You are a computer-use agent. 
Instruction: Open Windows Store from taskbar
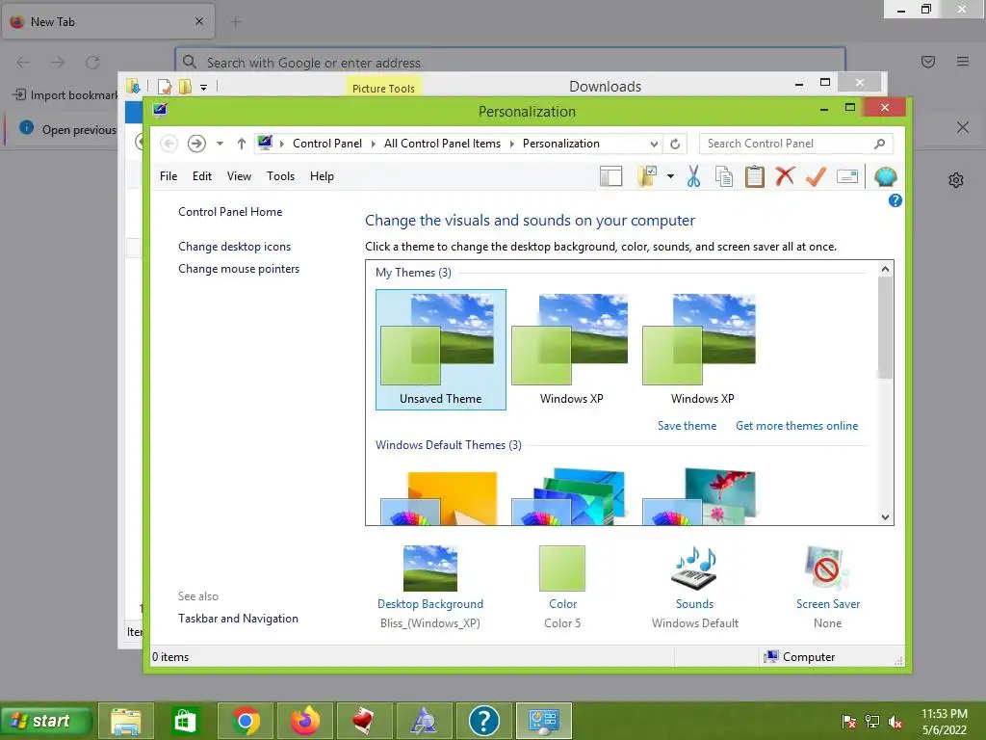[184, 721]
